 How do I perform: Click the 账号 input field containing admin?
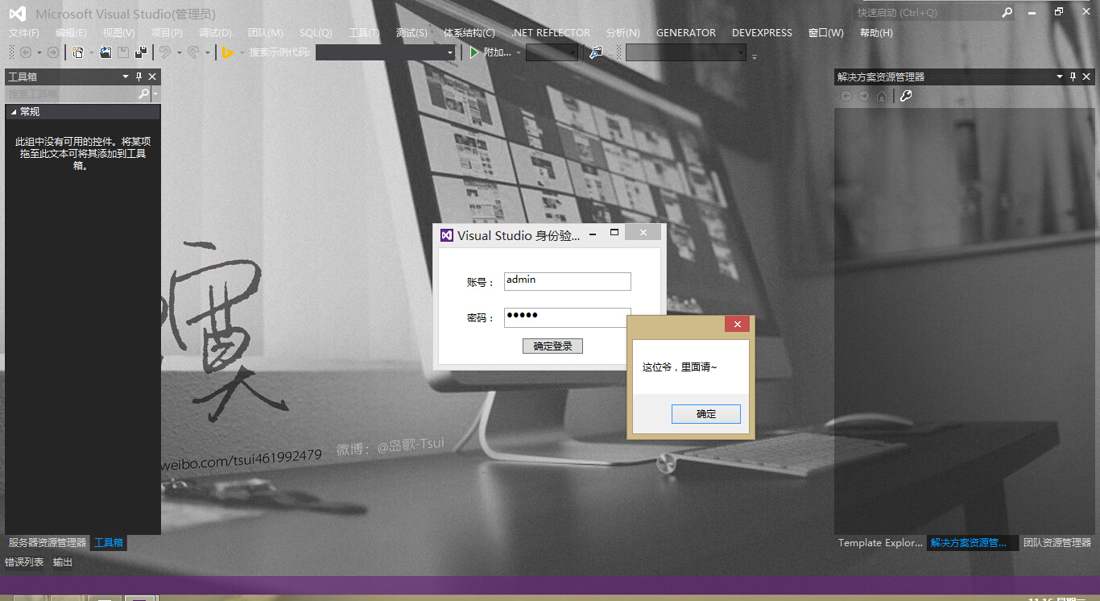pos(568,281)
